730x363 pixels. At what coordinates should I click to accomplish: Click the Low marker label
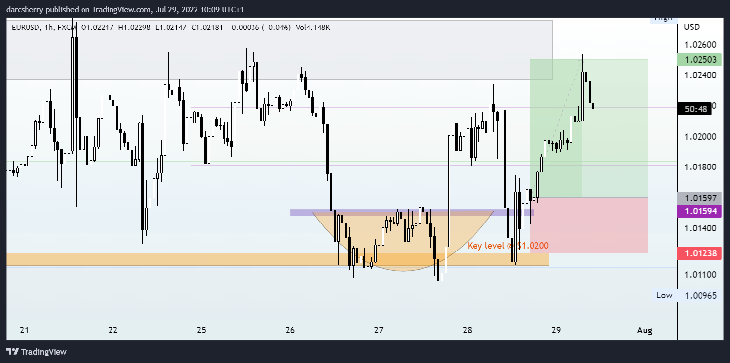point(664,295)
